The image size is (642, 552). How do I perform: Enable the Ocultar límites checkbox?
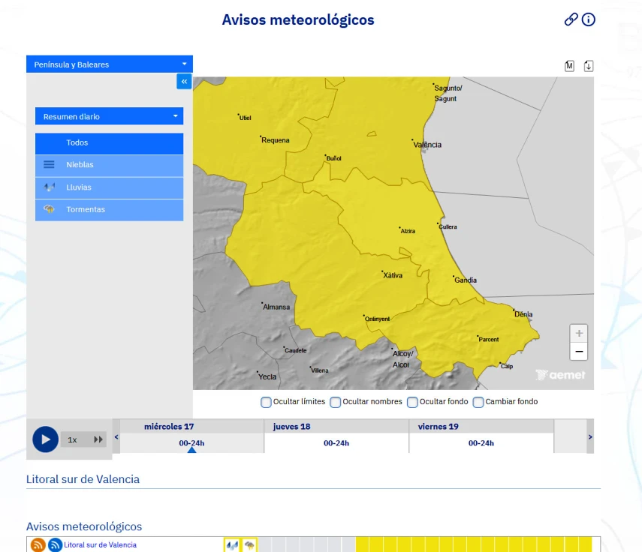(x=266, y=402)
